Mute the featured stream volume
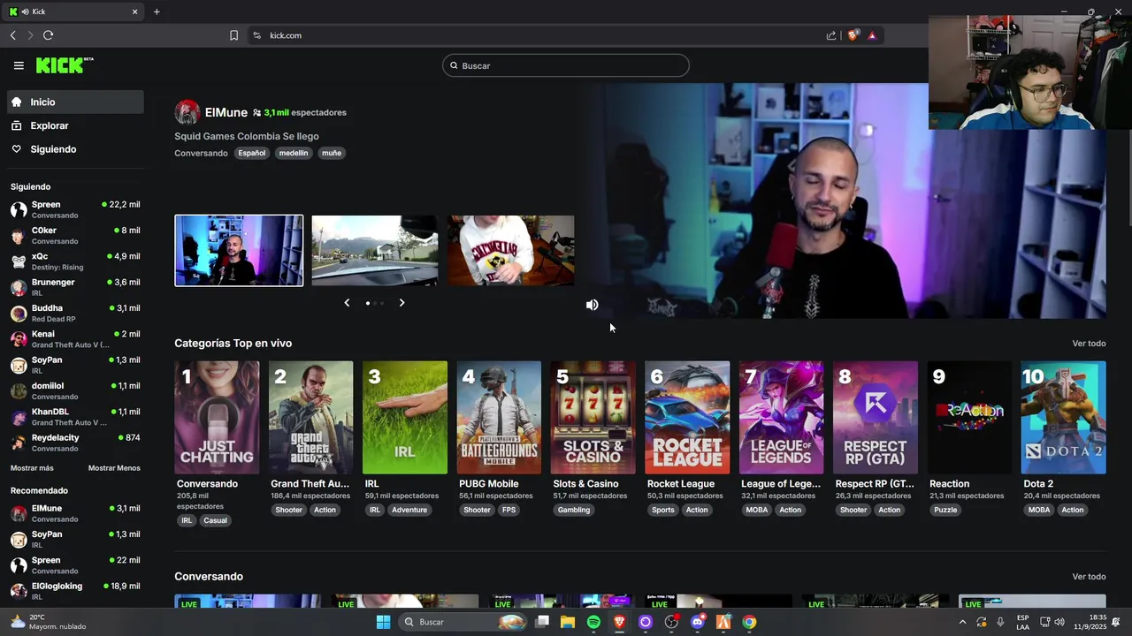 593,305
